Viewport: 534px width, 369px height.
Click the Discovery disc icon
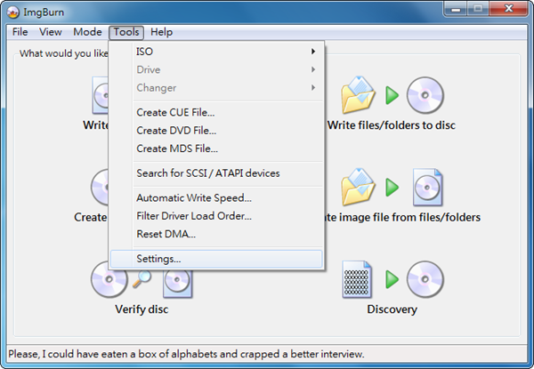425,279
